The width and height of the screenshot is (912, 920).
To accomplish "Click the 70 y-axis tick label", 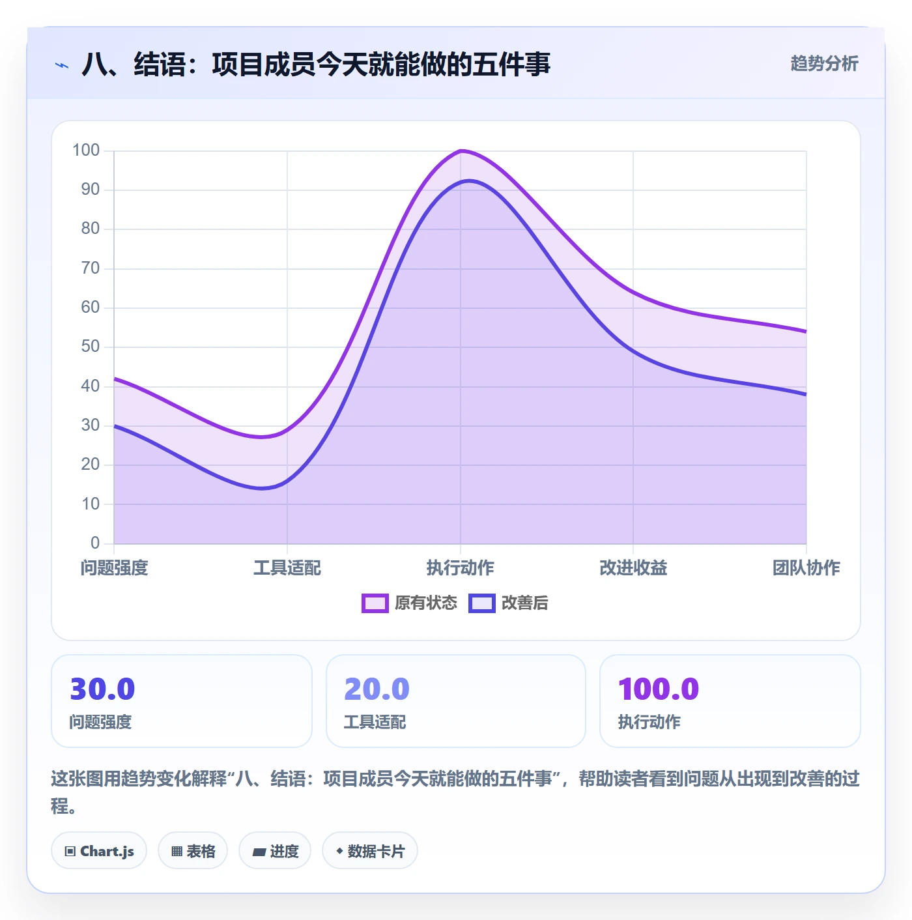I will (x=91, y=268).
